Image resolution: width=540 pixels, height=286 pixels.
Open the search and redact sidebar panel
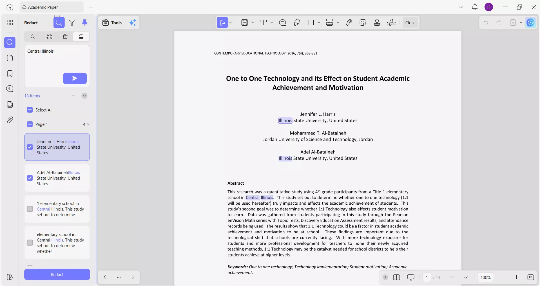tap(10, 43)
